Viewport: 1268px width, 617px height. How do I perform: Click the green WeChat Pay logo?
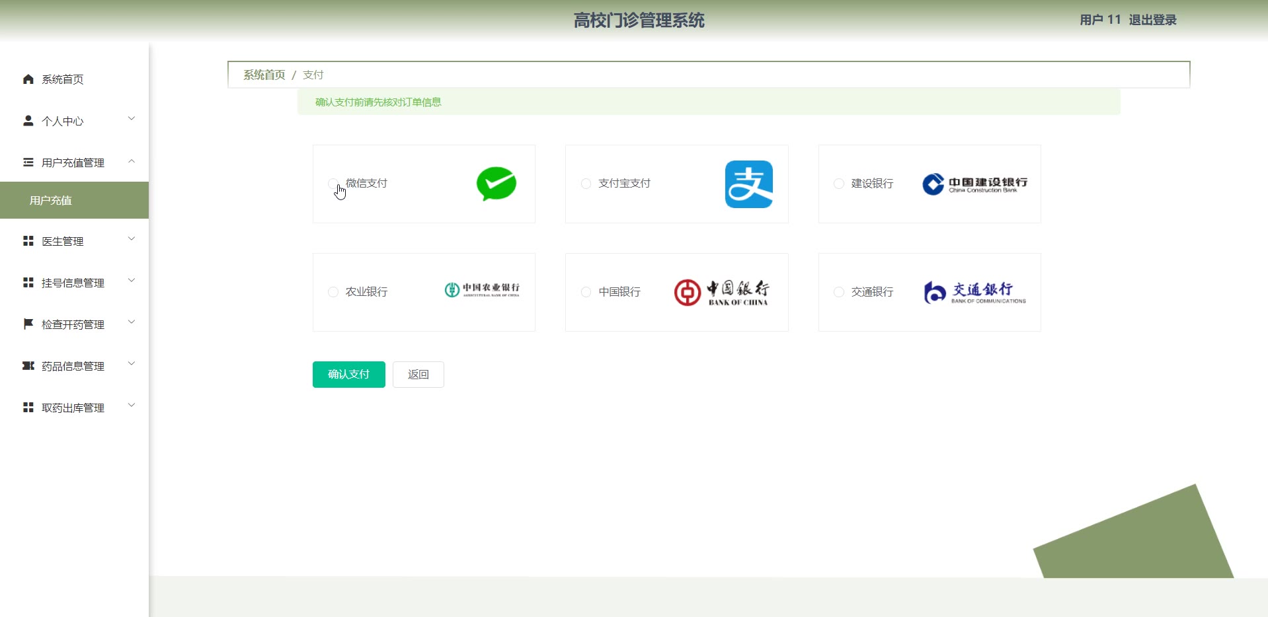pyautogui.click(x=496, y=184)
